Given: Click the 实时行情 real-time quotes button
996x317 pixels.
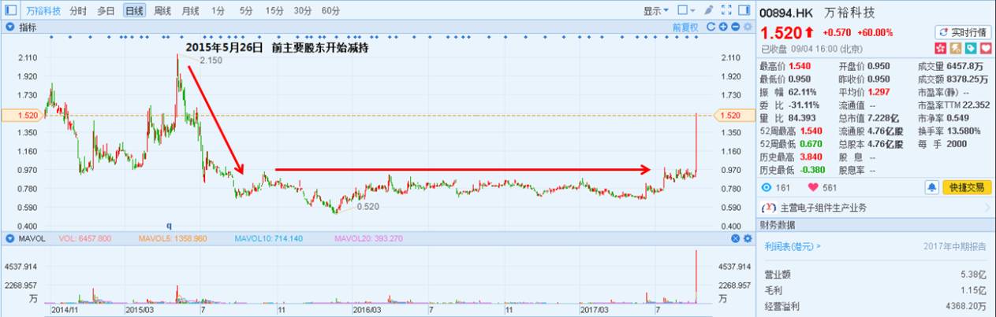Looking at the screenshot, I should pos(962,32).
